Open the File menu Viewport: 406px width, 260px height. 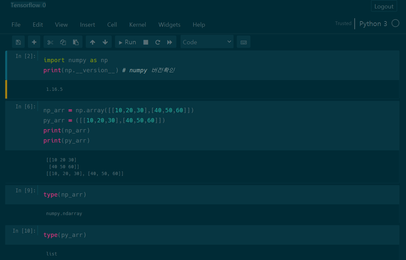click(x=16, y=25)
